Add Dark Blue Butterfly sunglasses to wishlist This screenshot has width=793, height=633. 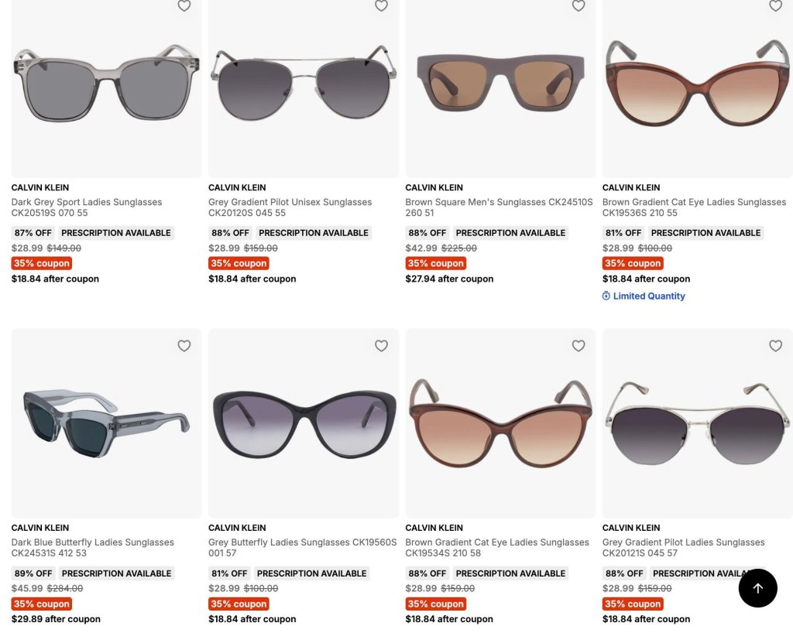pos(184,346)
